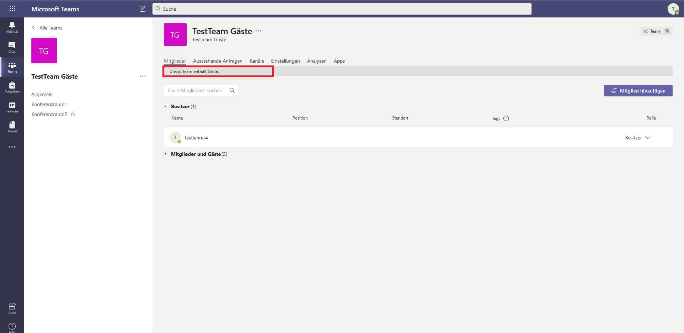Click the Name column header
Viewport: 684px width, 333px height.
[x=177, y=118]
